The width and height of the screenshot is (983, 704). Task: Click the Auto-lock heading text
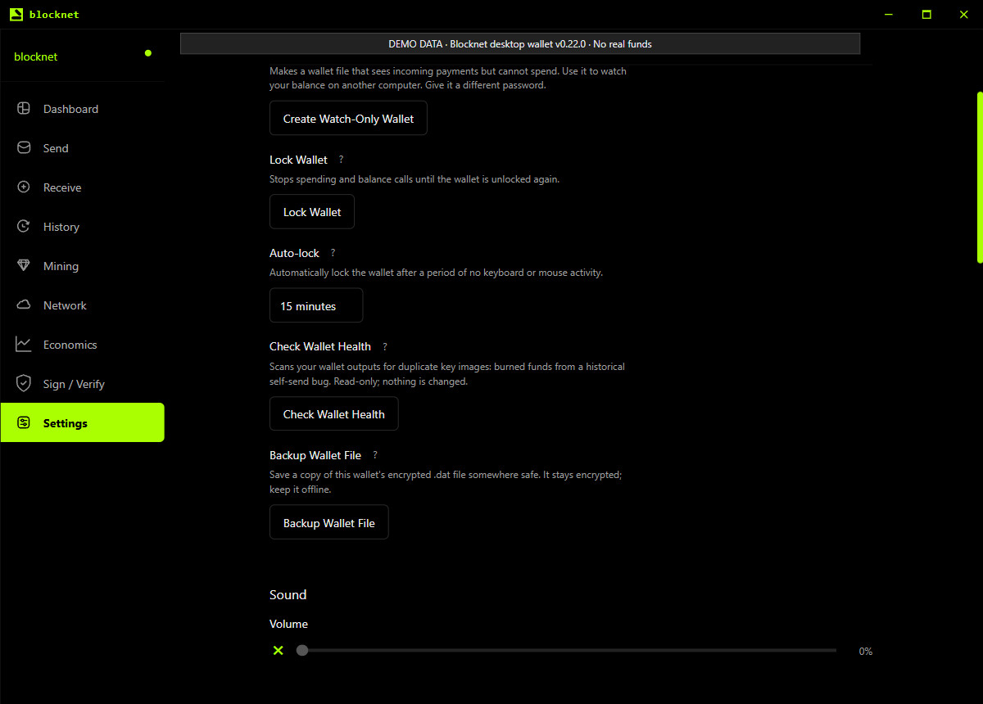(x=295, y=253)
